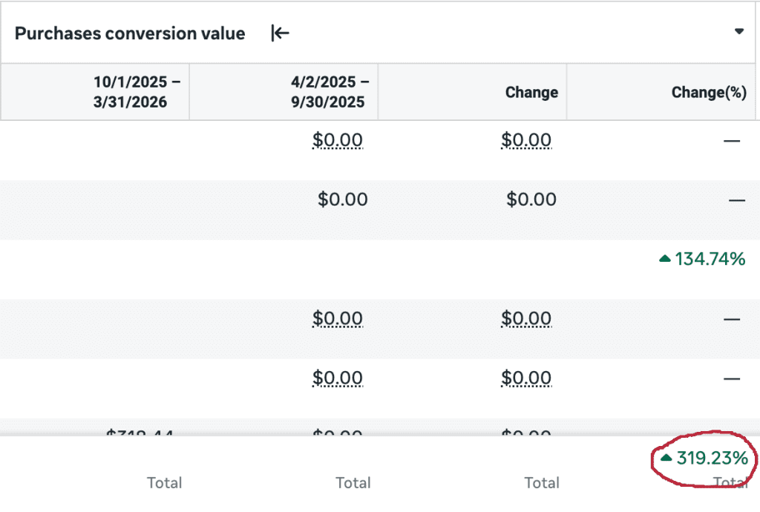Click the partially hidden $318.44 value
This screenshot has width=760, height=512.
click(140, 431)
